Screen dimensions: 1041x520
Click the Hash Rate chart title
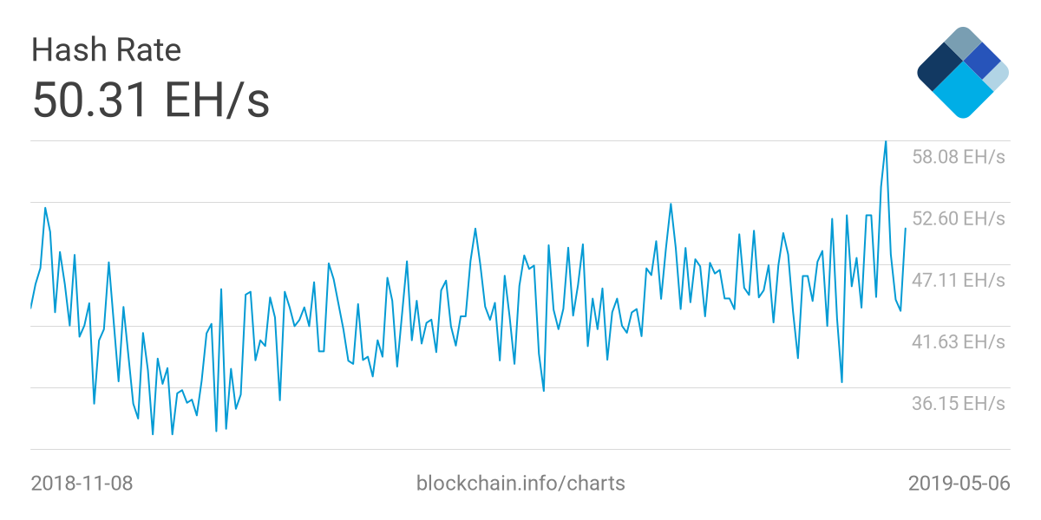[106, 50]
